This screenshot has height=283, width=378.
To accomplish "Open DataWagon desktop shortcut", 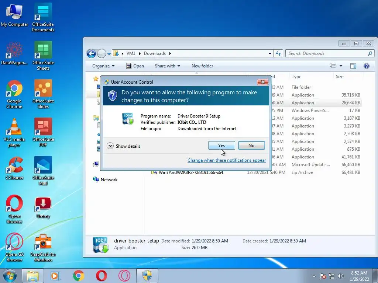I will tap(14, 53).
